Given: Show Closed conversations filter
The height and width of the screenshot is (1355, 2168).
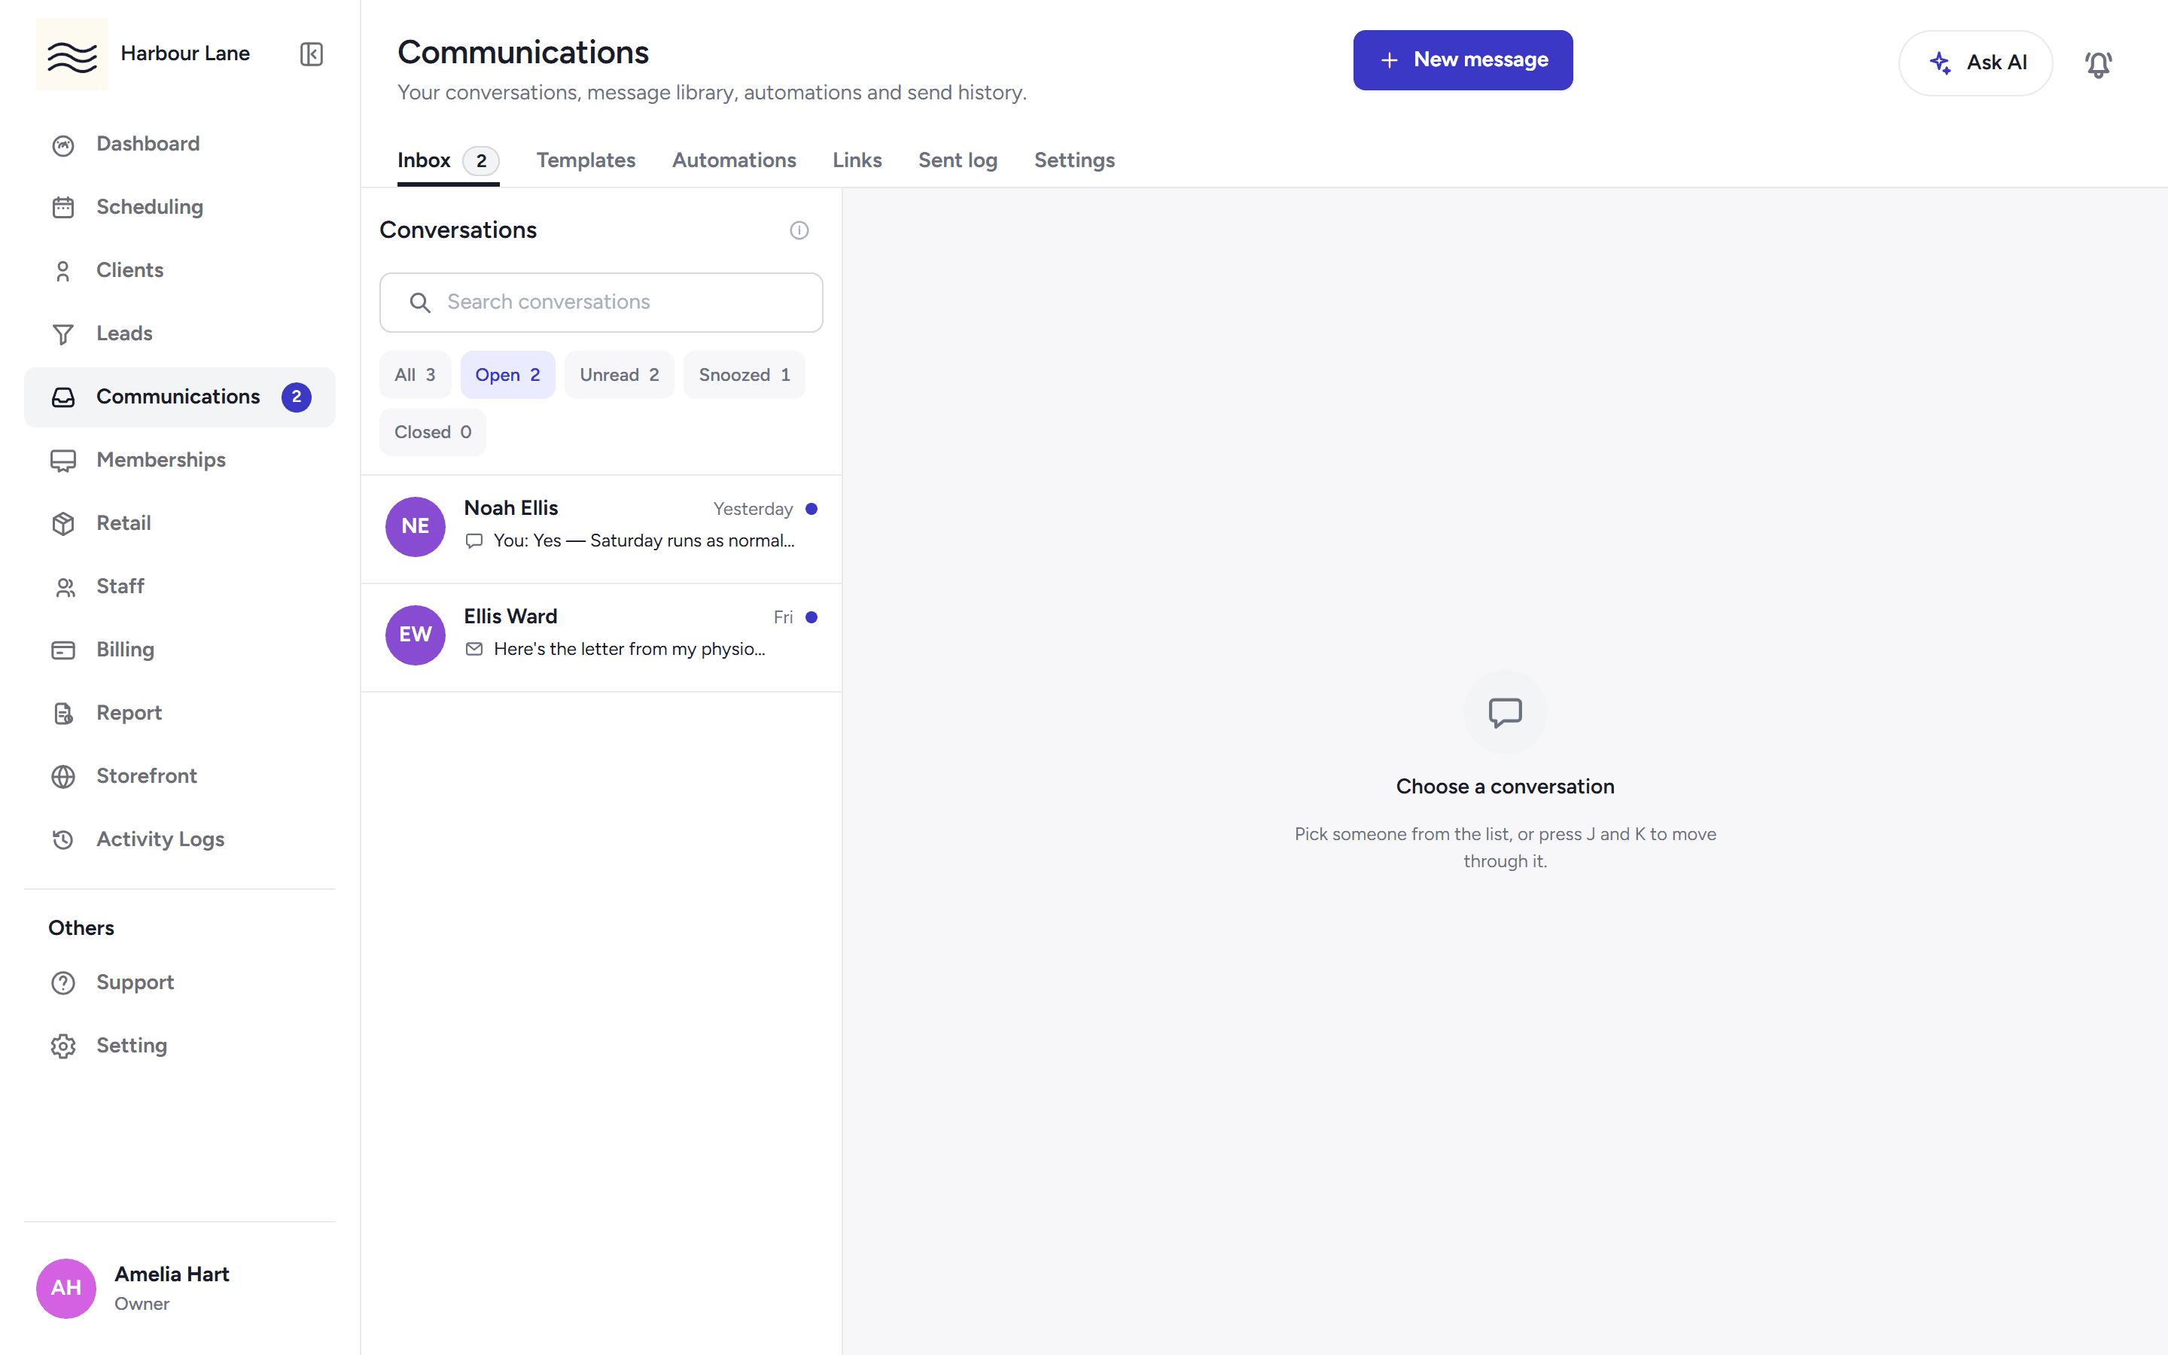Looking at the screenshot, I should (x=433, y=432).
